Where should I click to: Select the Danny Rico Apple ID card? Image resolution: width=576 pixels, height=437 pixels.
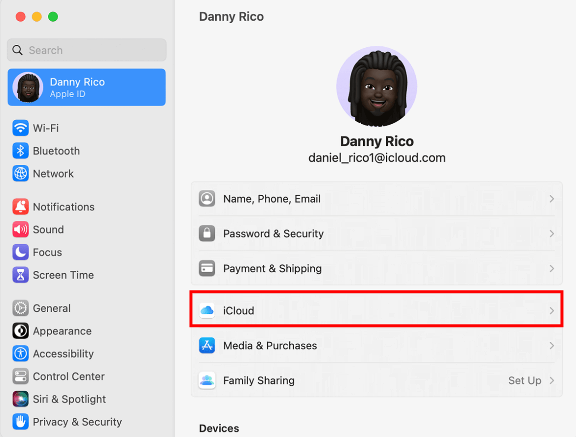pyautogui.click(x=86, y=87)
